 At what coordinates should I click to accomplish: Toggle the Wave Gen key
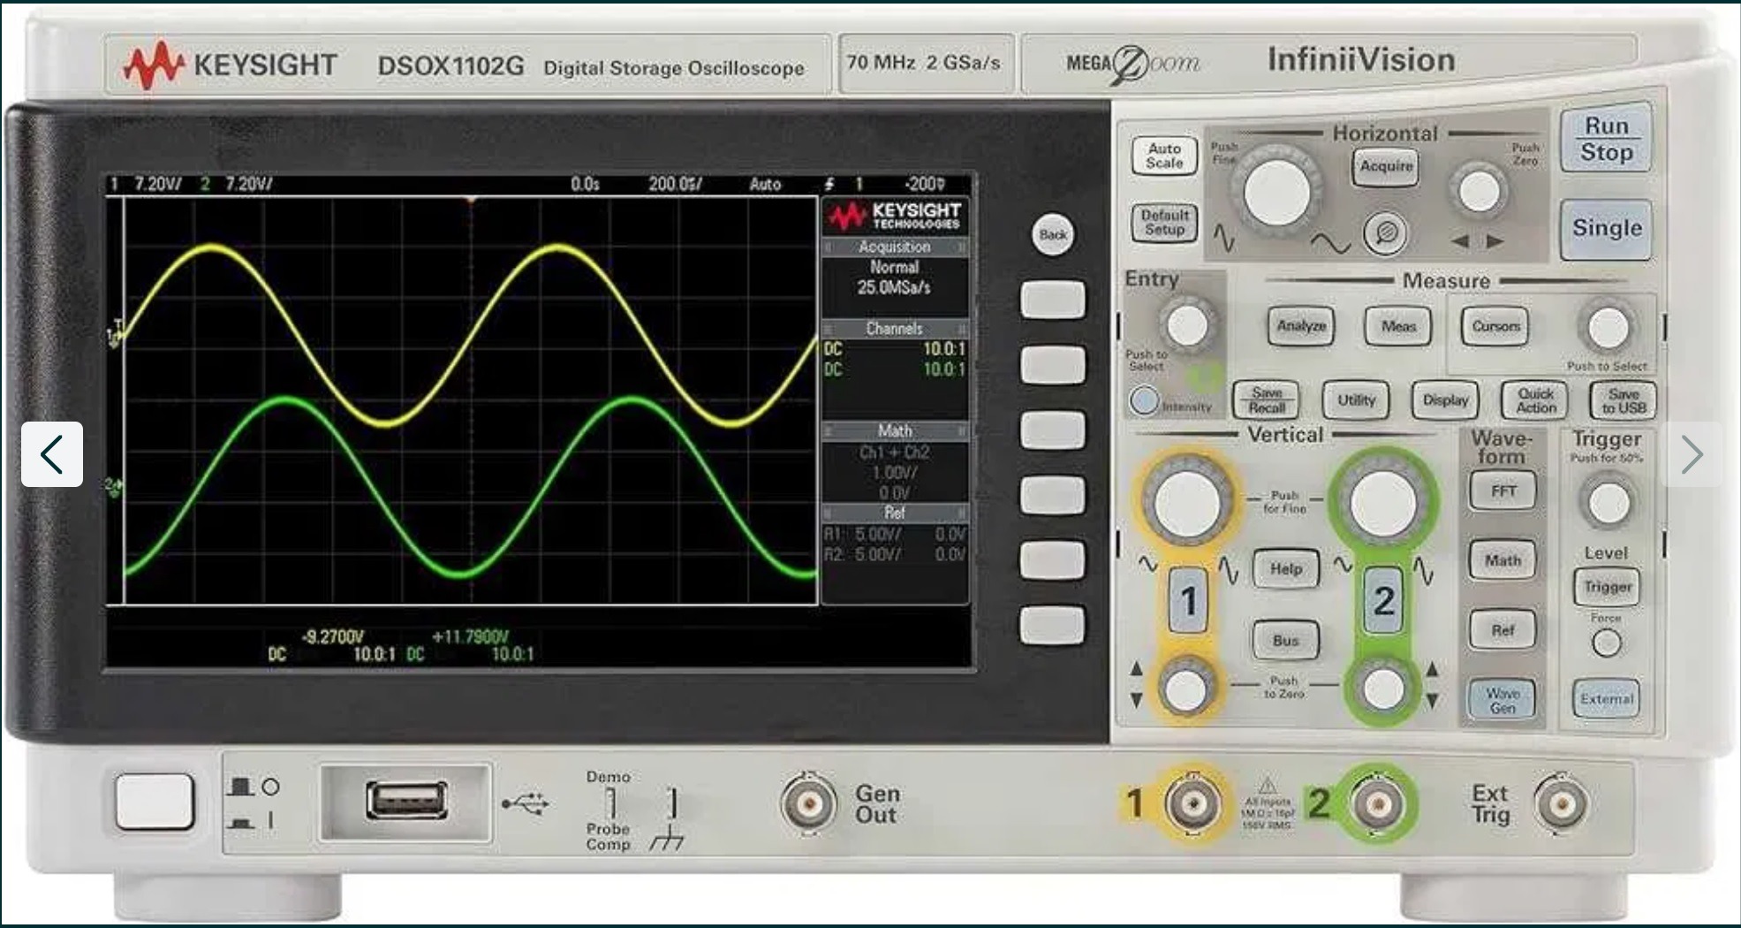[1503, 700]
